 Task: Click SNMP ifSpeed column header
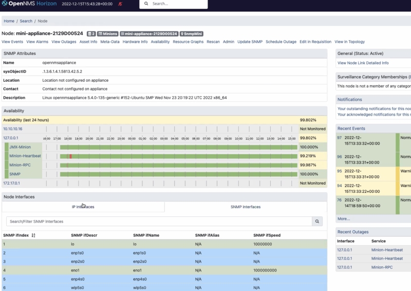point(267,235)
